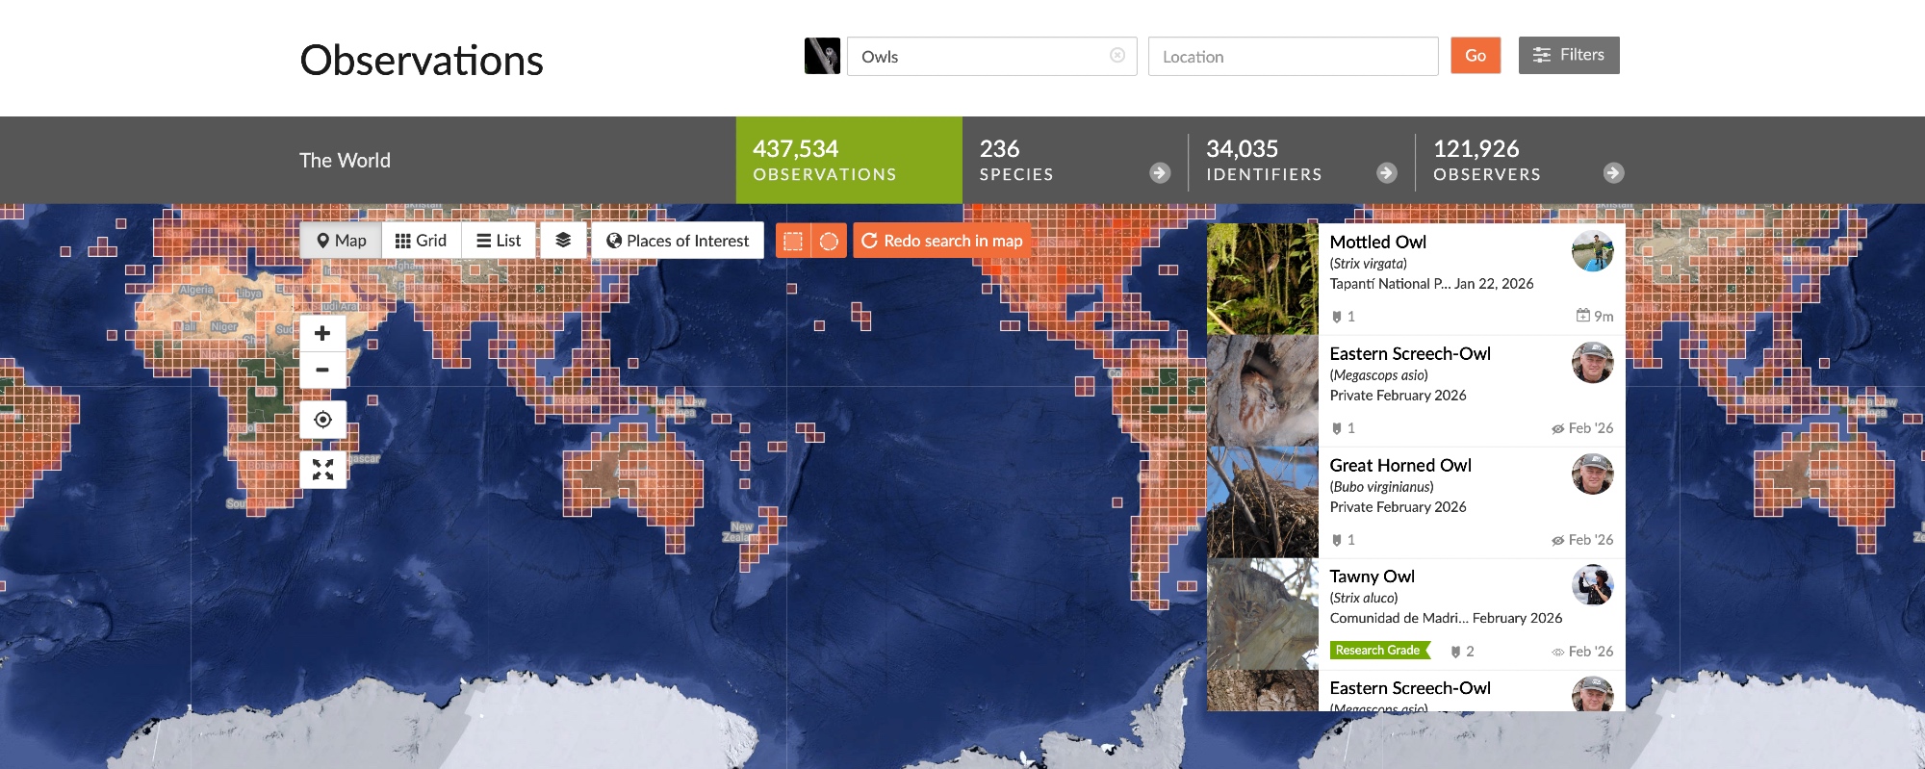Click the find my location target icon
Screen dimensions: 1925x769
tap(322, 420)
